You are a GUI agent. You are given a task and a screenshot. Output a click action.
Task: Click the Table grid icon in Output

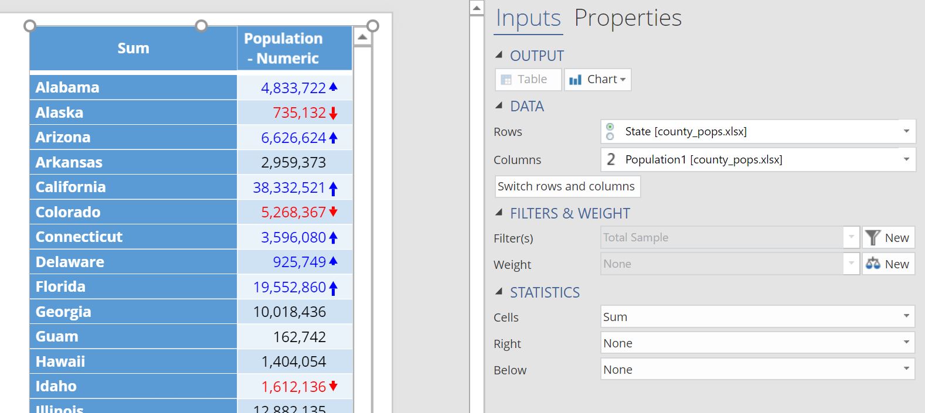pyautogui.click(x=506, y=80)
